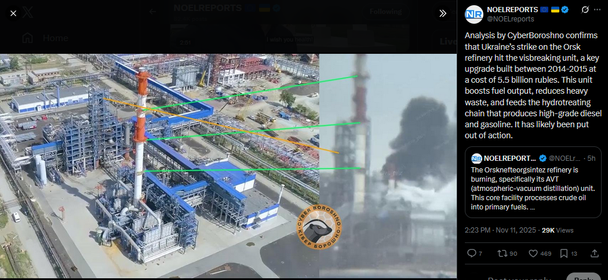Like the post with the heart icon

tap(533, 253)
